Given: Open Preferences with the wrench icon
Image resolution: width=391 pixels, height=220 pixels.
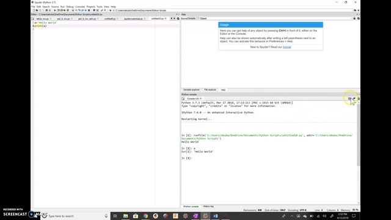Looking at the screenshot, I should click(101, 10).
